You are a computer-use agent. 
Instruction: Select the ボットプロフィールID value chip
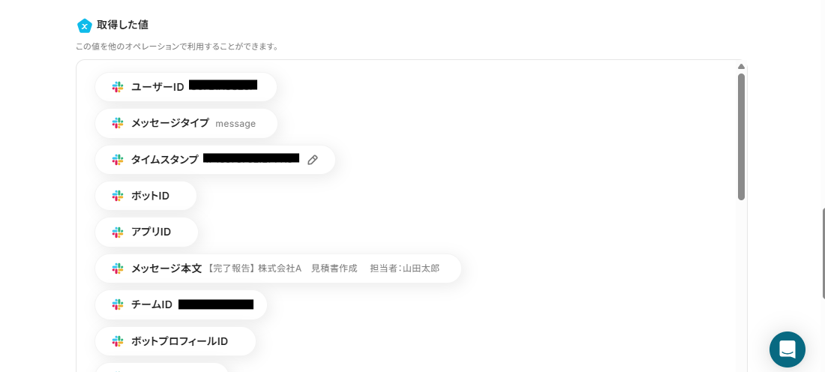pos(175,341)
